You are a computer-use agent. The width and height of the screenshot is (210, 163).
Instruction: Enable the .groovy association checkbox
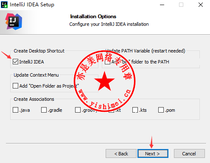[x=78, y=110]
